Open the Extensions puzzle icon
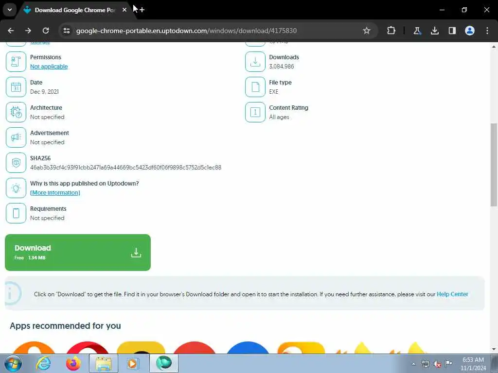This screenshot has width=498, height=373. click(x=391, y=31)
